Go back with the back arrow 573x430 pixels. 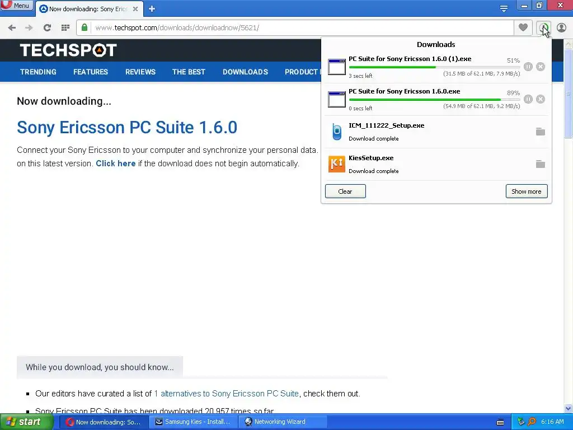pos(12,28)
